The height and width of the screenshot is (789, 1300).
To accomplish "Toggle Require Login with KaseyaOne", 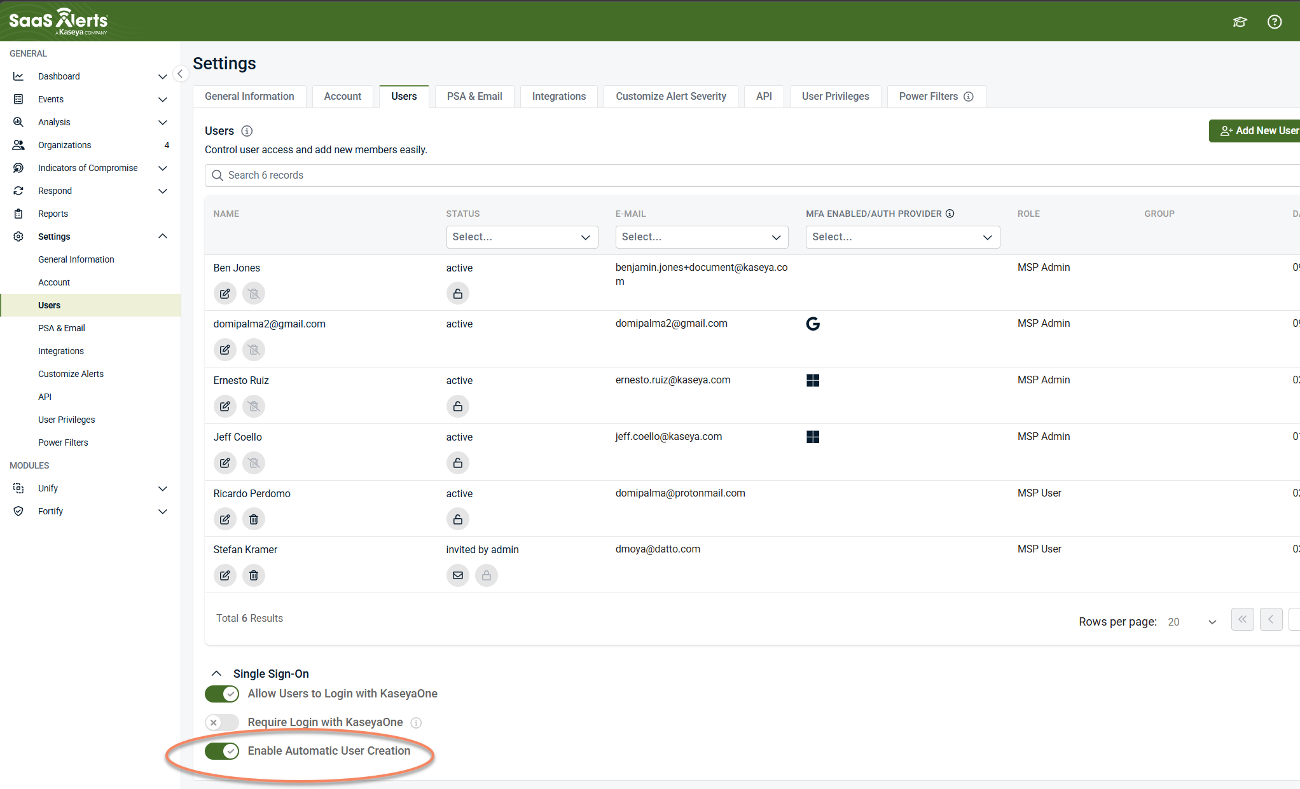I will pyautogui.click(x=222, y=722).
